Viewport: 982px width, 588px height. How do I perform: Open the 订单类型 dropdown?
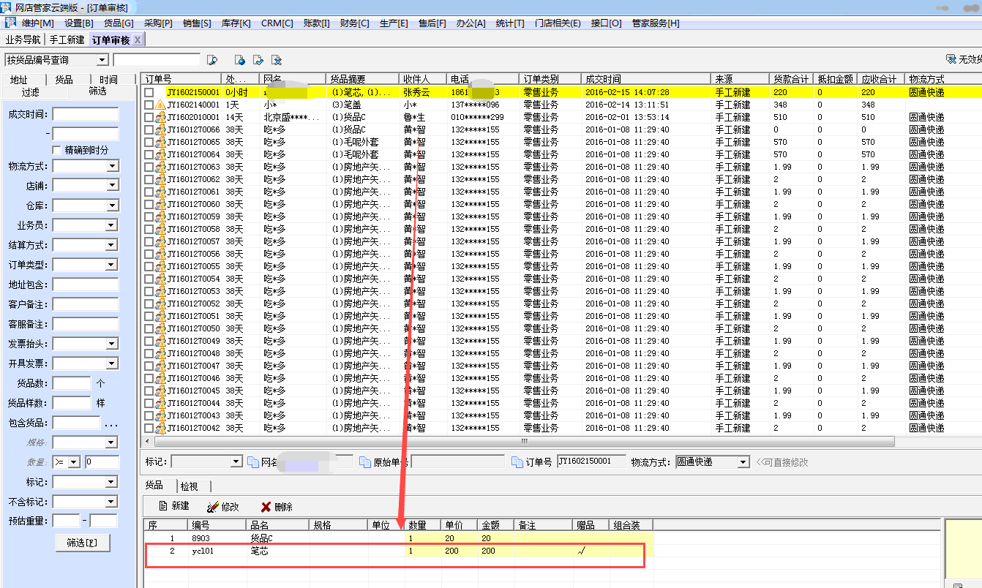112,265
